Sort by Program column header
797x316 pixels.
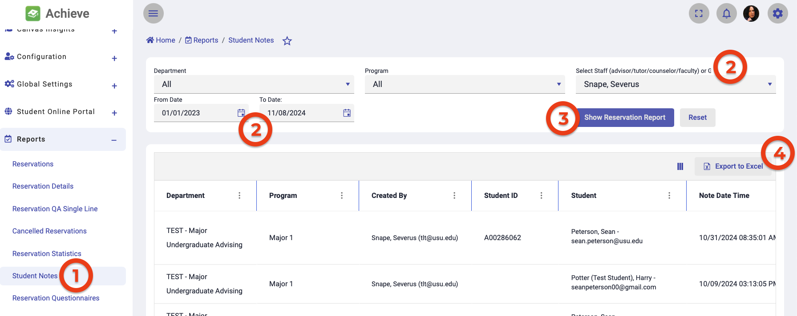pos(283,196)
